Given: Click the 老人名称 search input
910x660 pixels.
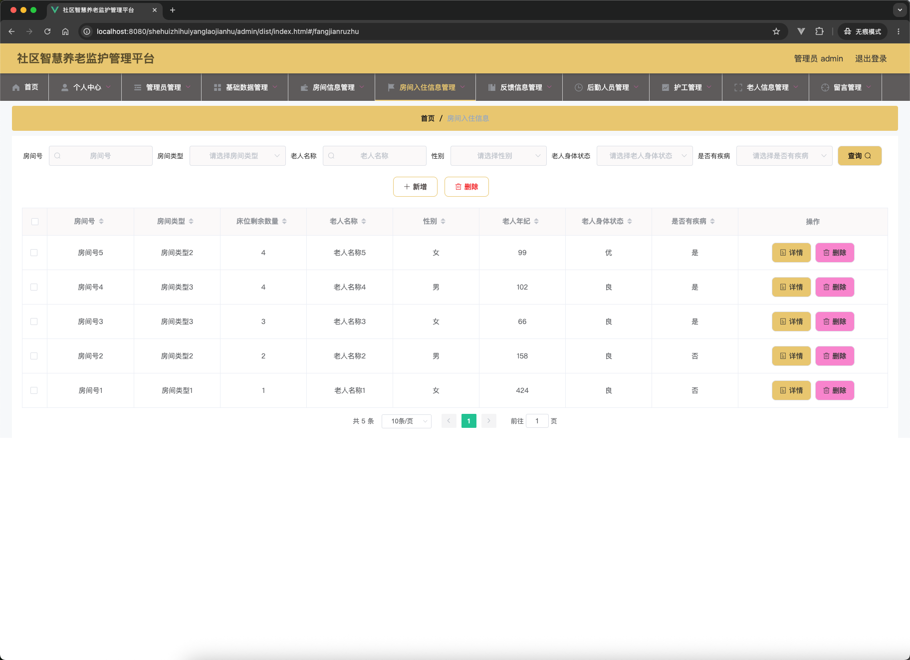Looking at the screenshot, I should 375,156.
